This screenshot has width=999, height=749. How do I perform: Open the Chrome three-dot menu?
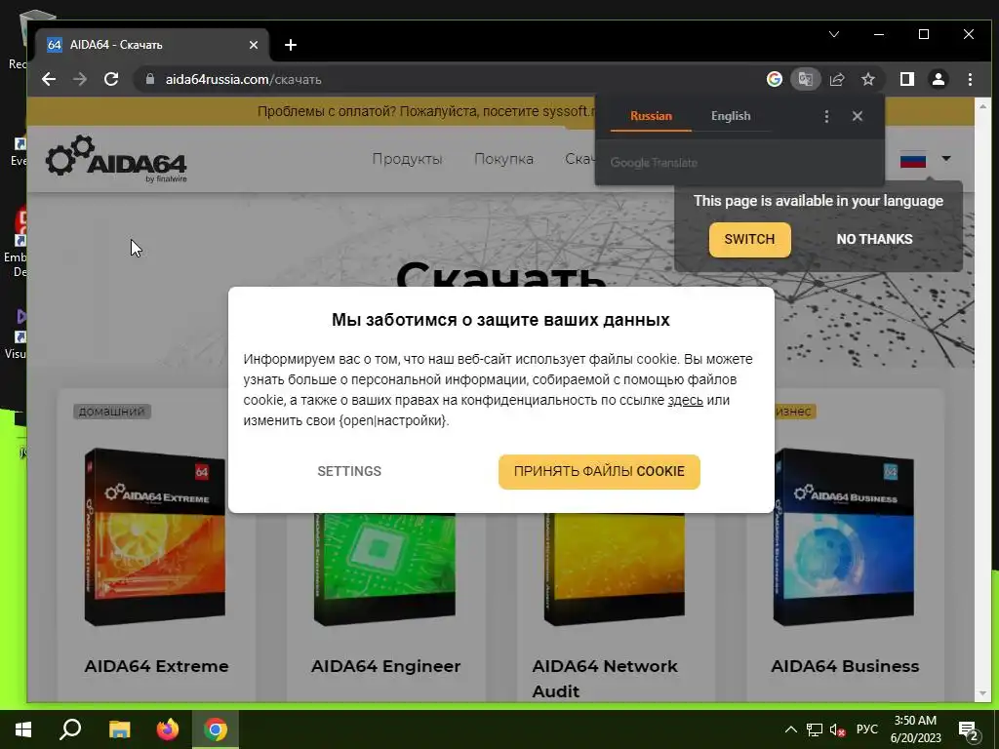970,79
